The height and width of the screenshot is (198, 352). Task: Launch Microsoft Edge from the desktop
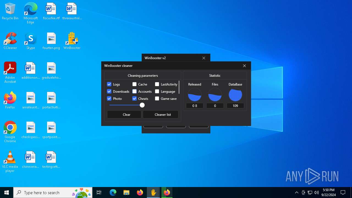(x=31, y=13)
